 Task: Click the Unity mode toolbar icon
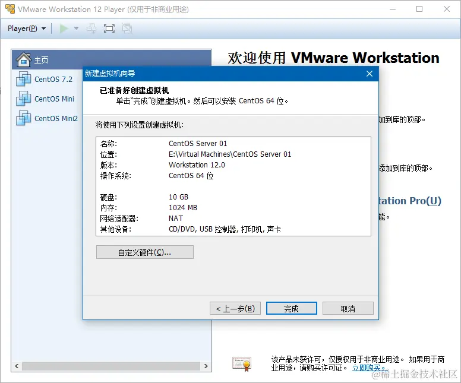127,29
